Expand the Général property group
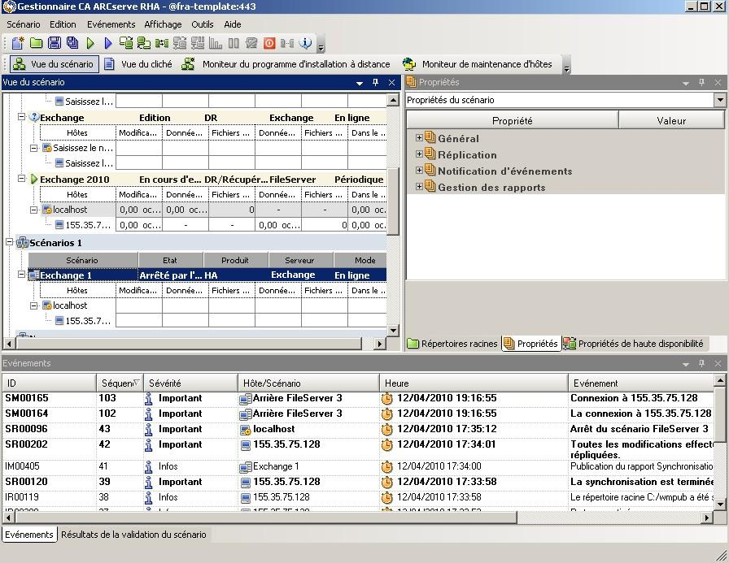 pos(420,138)
